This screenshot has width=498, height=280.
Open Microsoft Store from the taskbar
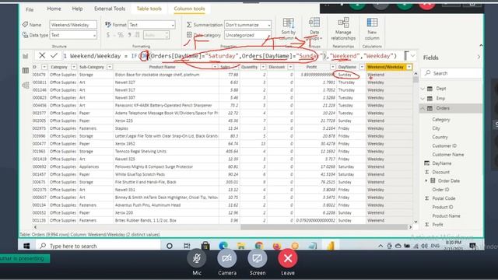tap(205, 246)
